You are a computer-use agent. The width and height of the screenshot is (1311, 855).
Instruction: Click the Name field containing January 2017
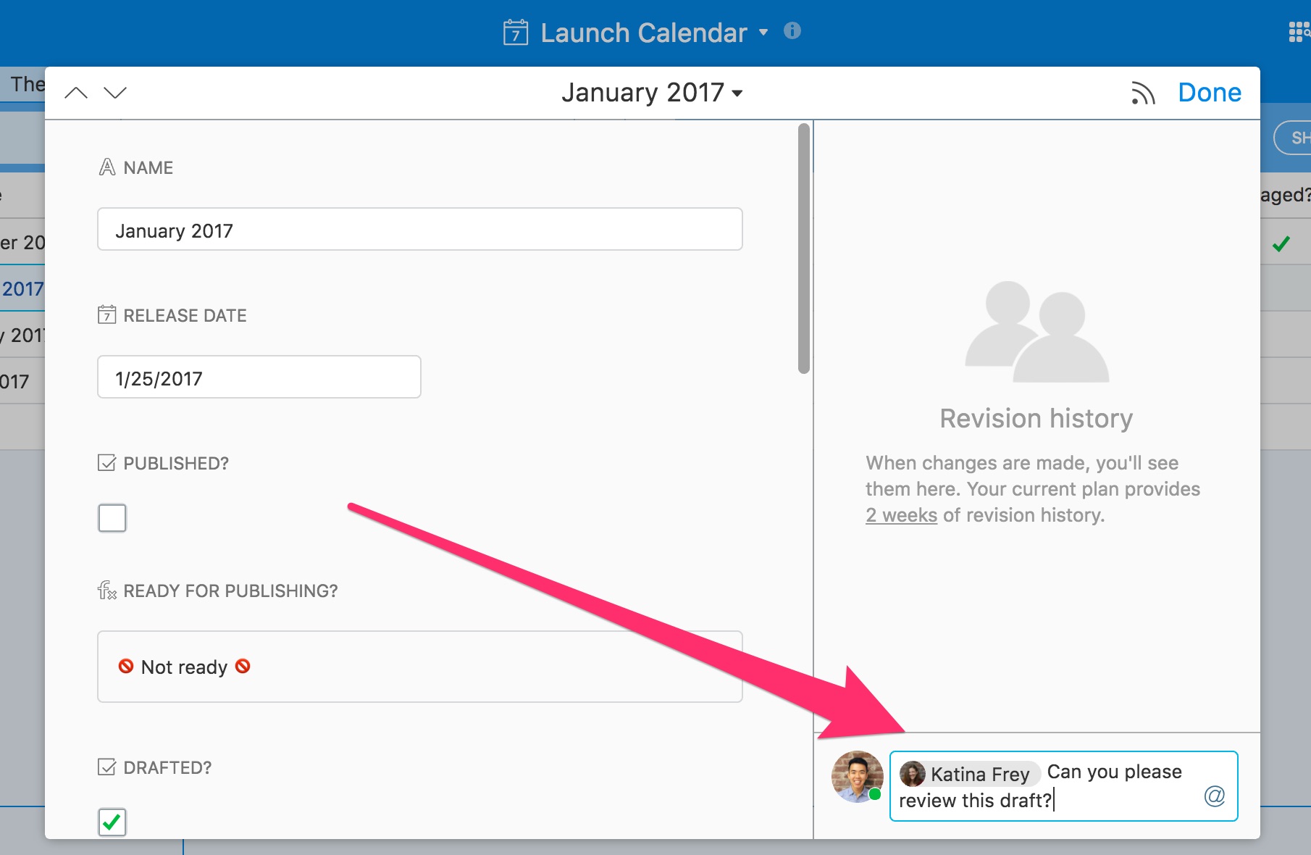tap(419, 230)
